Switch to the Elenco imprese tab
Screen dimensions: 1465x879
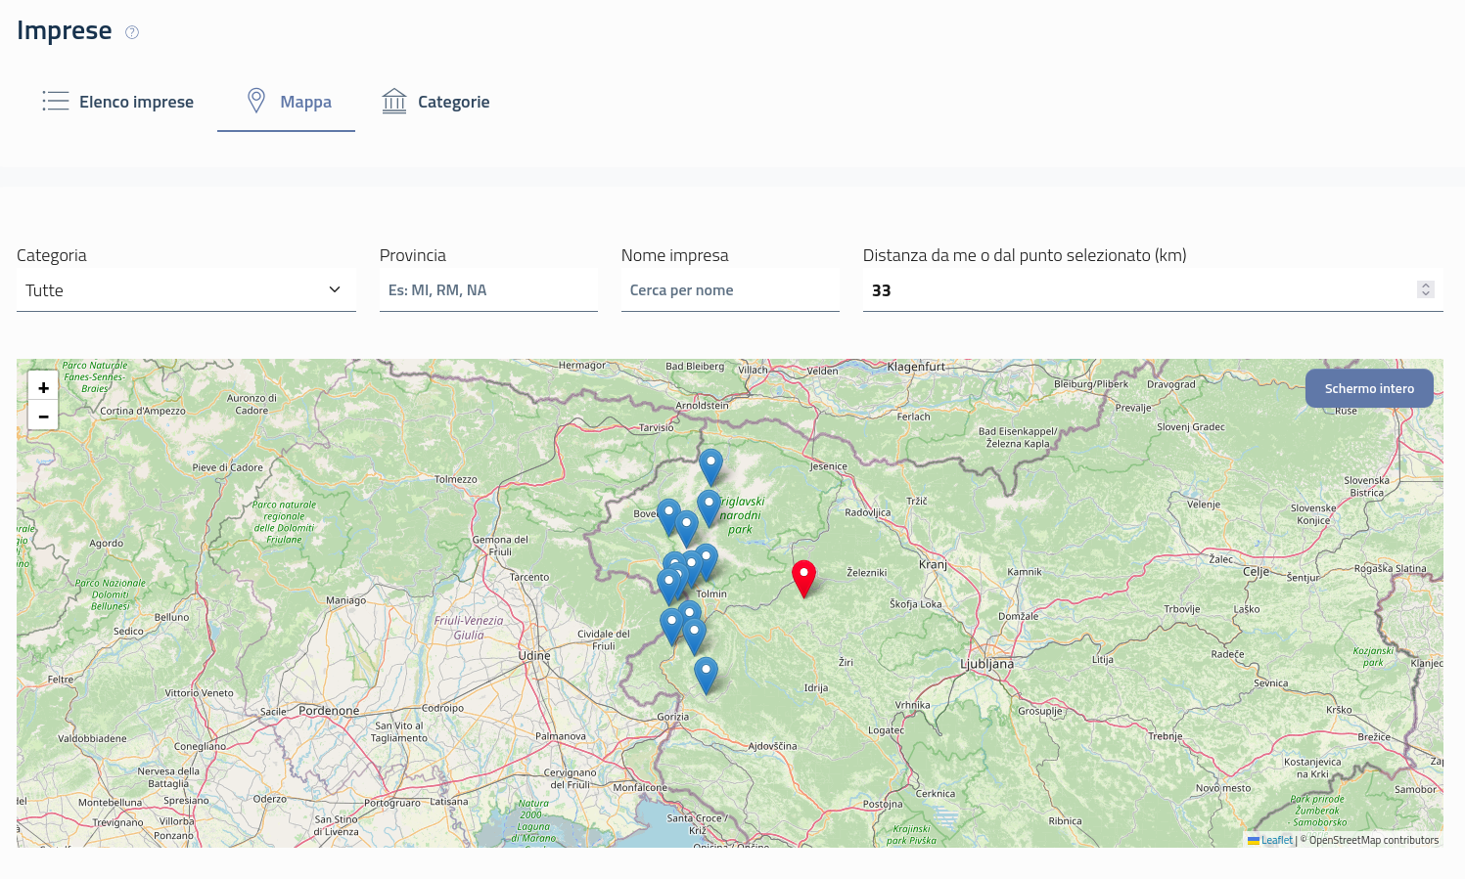point(117,102)
